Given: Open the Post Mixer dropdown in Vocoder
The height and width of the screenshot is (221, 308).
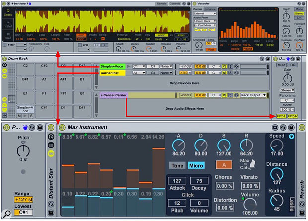Looking at the screenshot, I should point(206,25).
